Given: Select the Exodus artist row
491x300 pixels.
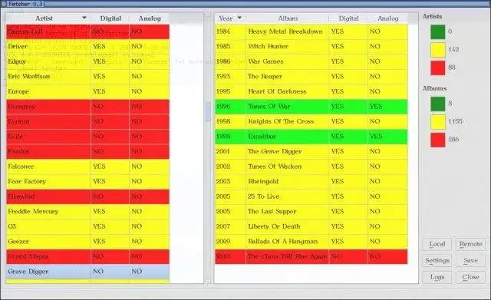Looking at the screenshot, I should tap(87, 152).
